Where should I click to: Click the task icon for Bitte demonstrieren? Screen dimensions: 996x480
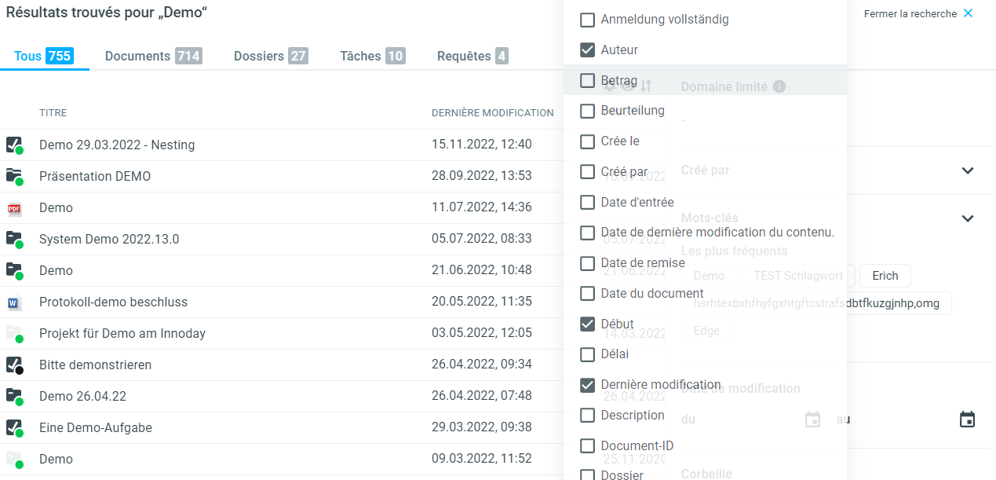coord(14,365)
